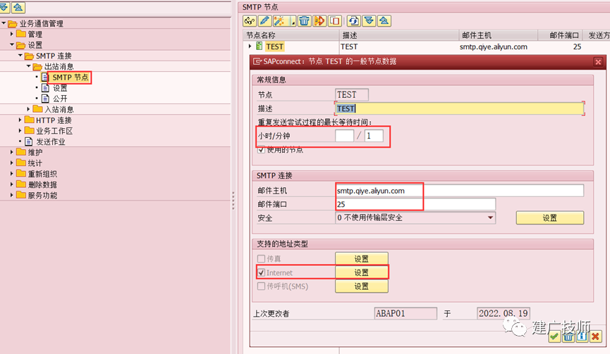Expand the 重新组织 folder
Viewport: 610px width, 354px height.
12,174
